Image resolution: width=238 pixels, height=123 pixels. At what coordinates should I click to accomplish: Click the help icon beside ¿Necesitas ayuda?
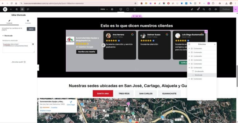25,62
